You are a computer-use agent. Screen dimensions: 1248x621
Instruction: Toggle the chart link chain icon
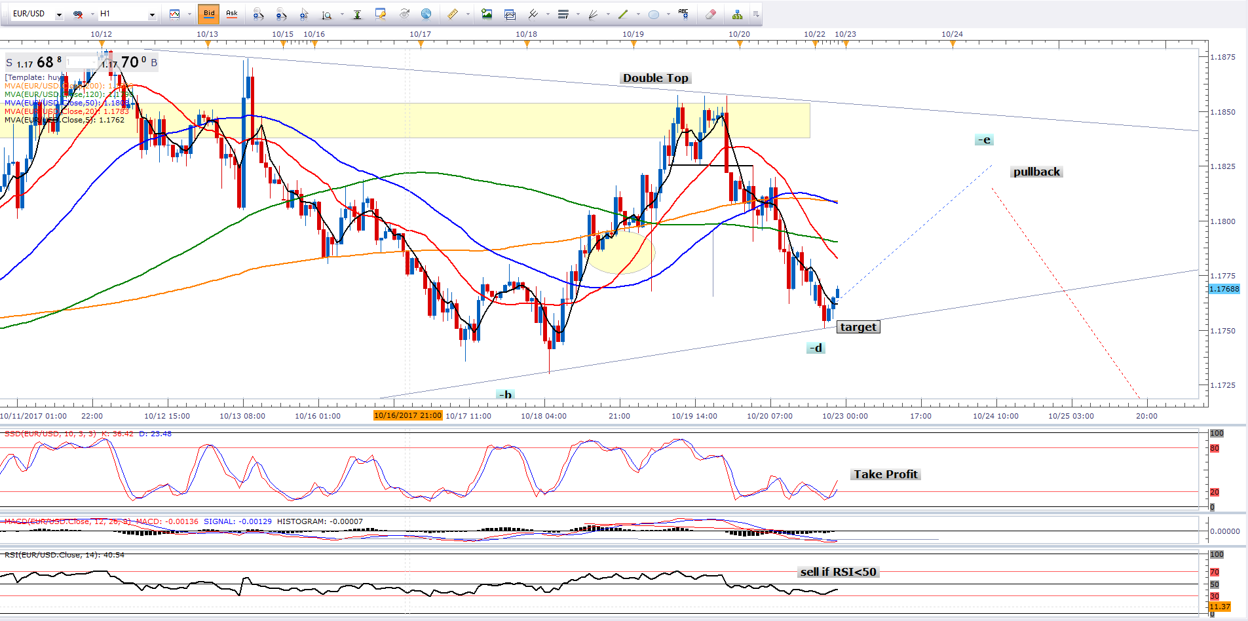click(x=78, y=14)
